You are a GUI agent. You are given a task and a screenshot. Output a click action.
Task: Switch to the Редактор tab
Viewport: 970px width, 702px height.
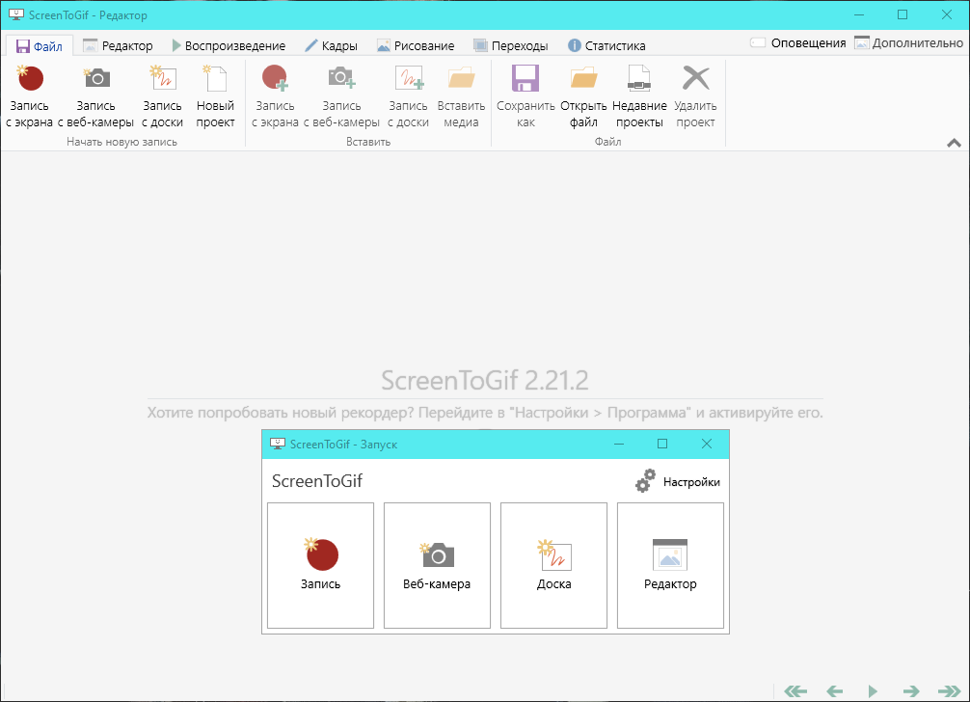[x=118, y=45]
